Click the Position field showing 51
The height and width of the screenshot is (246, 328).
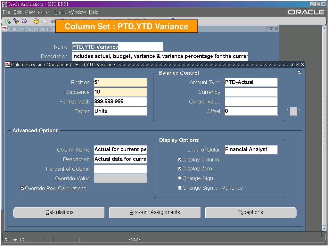pos(120,82)
